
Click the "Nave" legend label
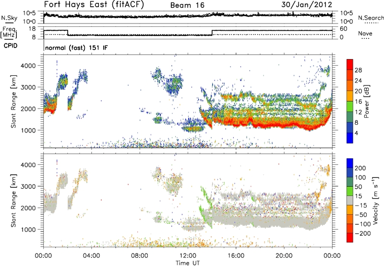(x=365, y=33)
